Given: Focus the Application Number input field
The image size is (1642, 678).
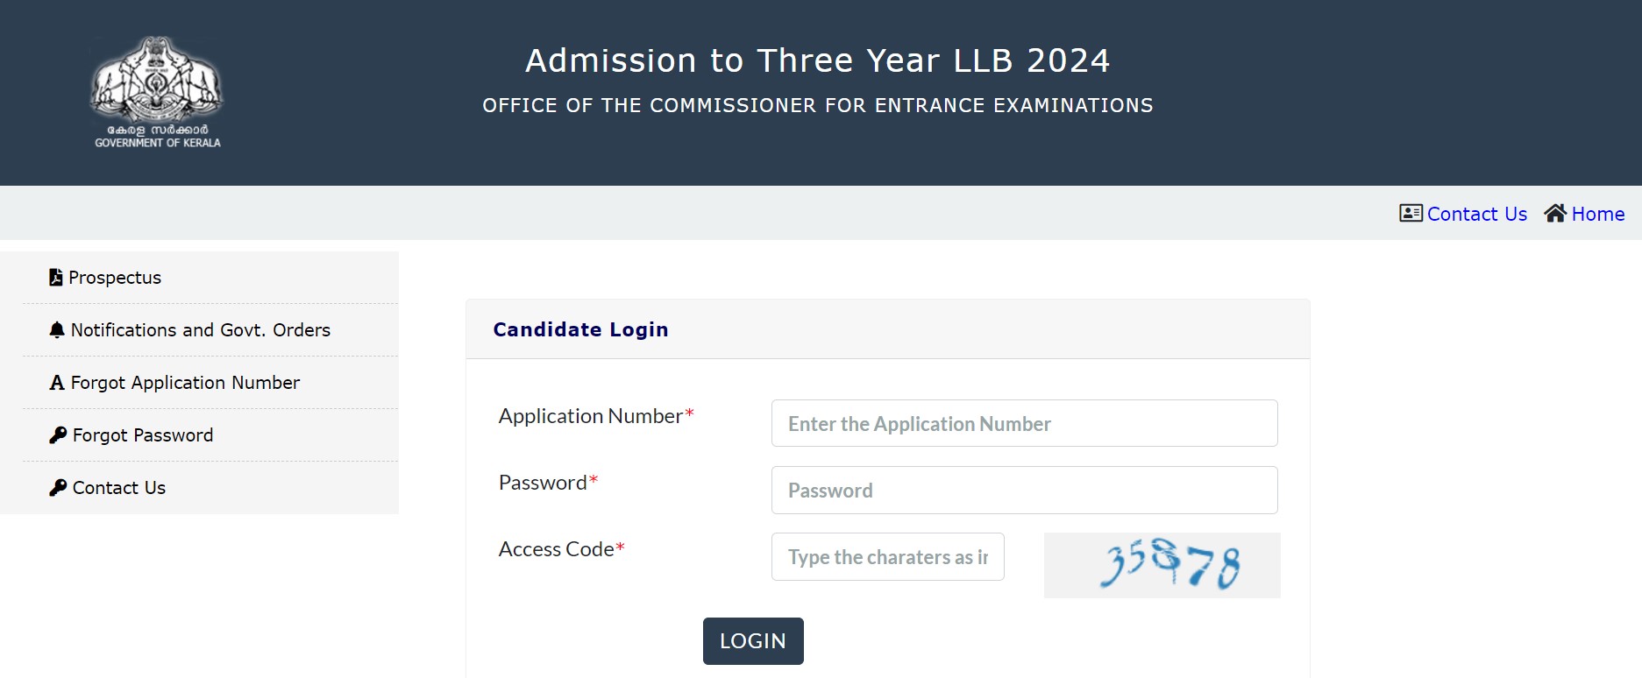Looking at the screenshot, I should tap(1024, 424).
